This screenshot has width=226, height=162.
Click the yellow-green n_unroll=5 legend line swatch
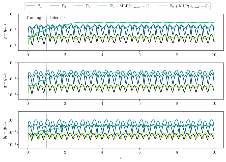pos(162,6)
